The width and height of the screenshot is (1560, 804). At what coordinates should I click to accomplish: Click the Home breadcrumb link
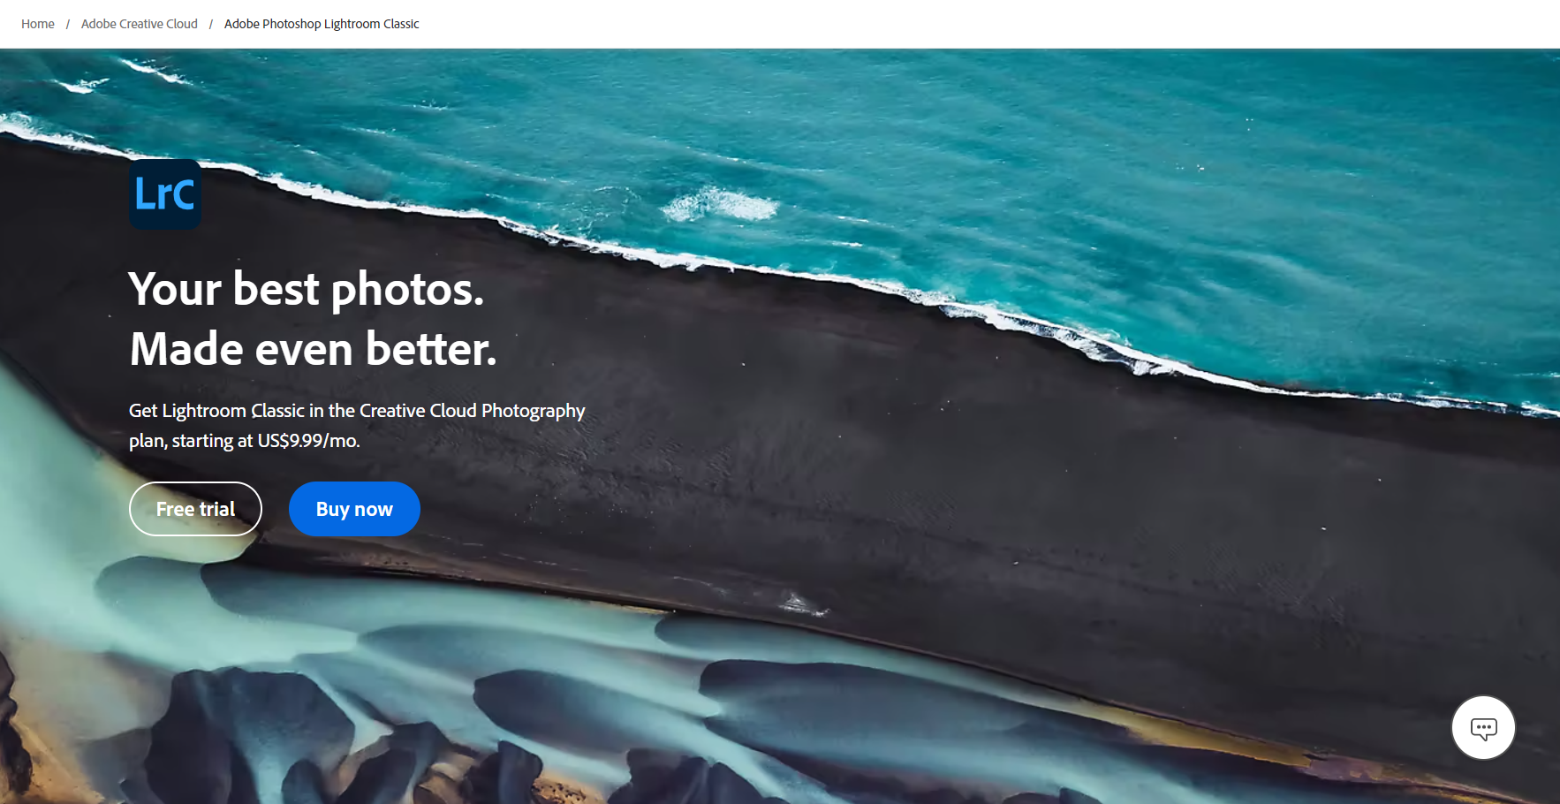click(x=38, y=24)
